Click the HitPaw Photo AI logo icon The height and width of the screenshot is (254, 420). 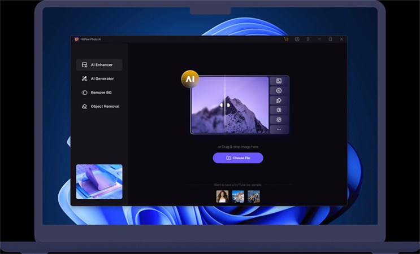pos(76,40)
